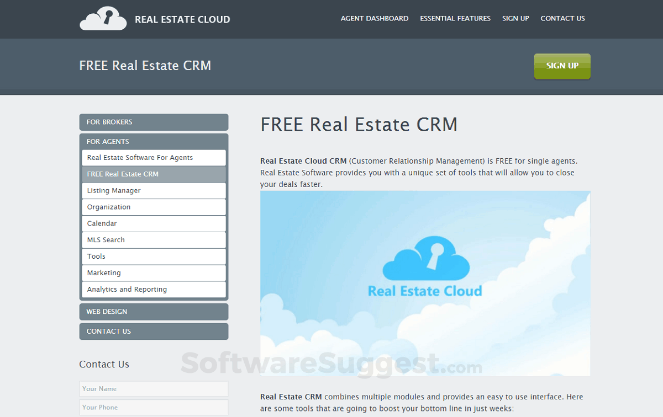The image size is (663, 417).
Task: Open the Tools sidebar link
Action: pos(154,256)
